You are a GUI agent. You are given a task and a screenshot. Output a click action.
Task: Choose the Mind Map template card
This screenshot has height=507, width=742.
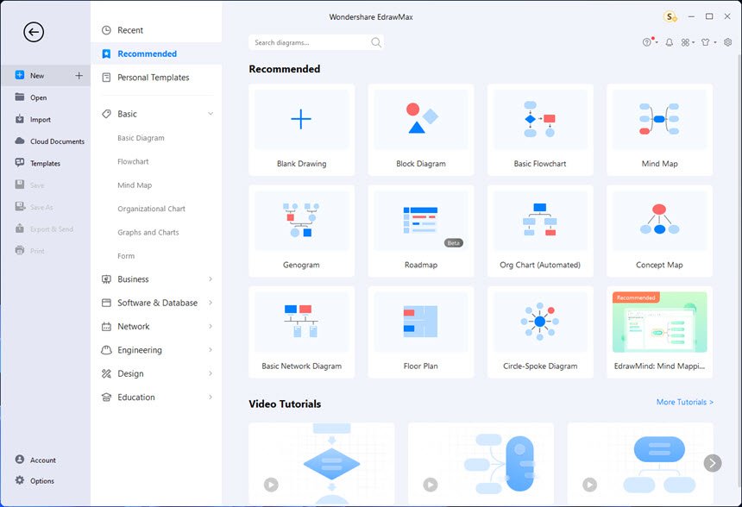click(659, 130)
